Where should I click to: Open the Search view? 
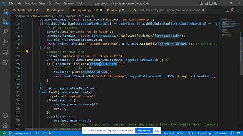point(5,32)
